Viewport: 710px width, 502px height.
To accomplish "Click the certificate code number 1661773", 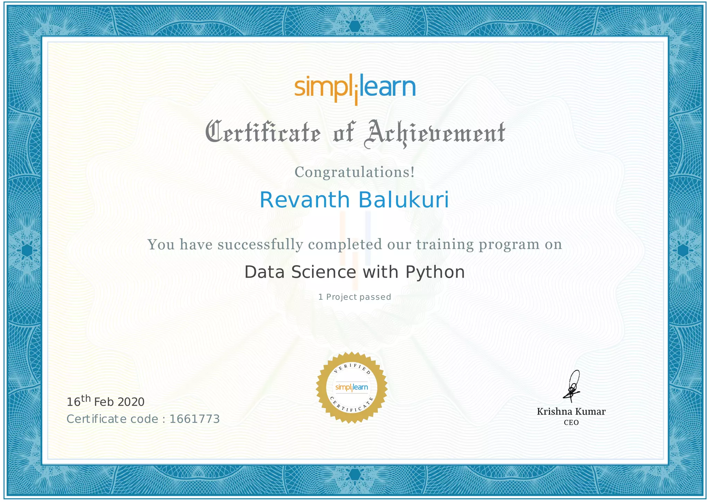I will coord(194,419).
